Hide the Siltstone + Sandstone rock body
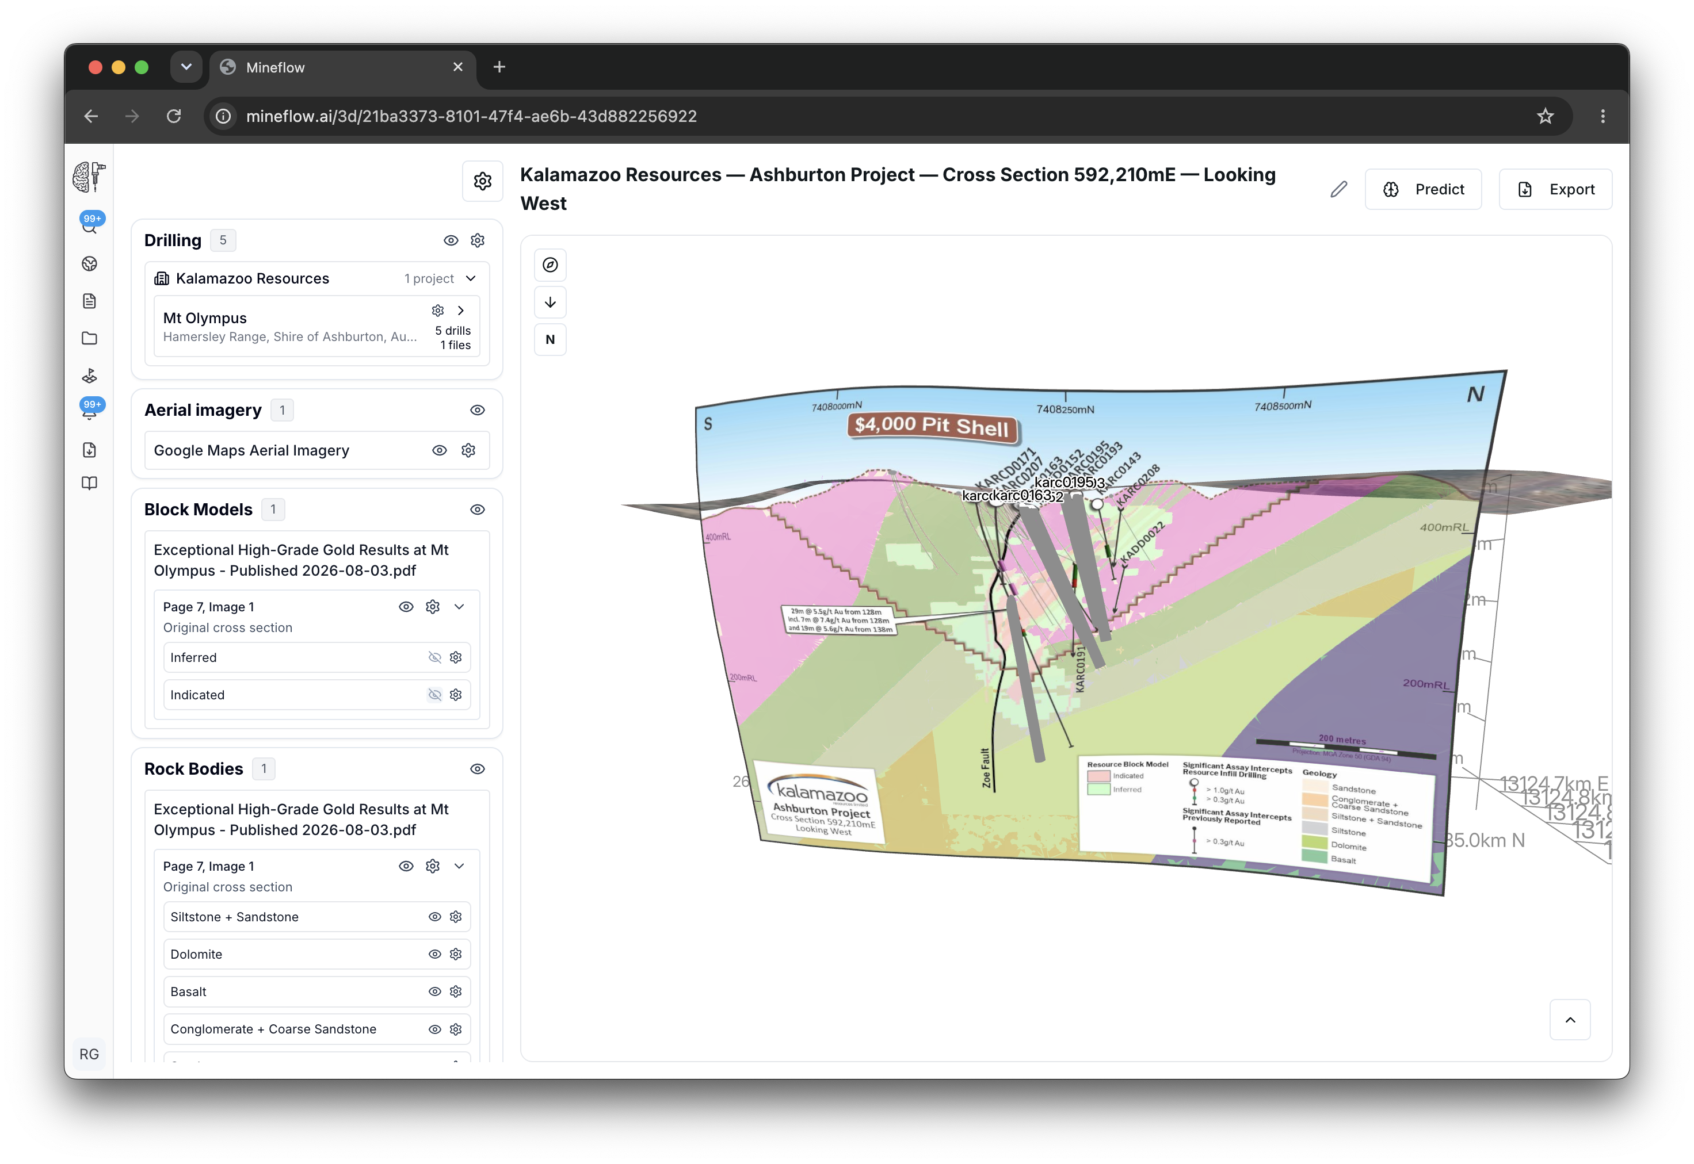Image resolution: width=1694 pixels, height=1164 pixels. 435,917
